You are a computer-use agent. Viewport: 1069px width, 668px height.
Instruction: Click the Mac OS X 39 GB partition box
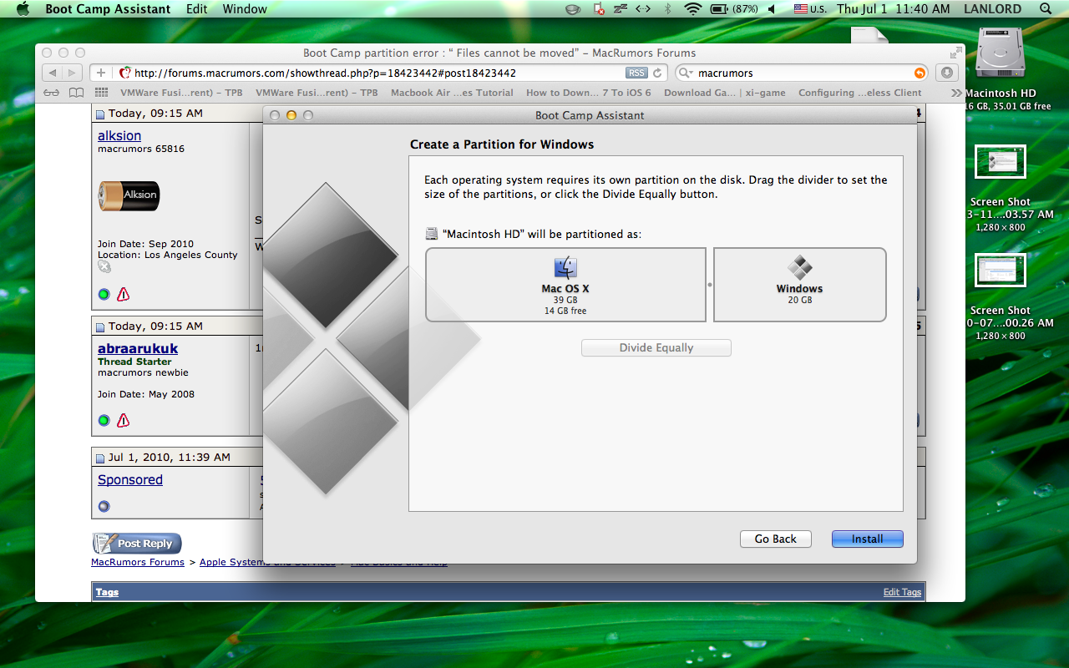coord(565,285)
